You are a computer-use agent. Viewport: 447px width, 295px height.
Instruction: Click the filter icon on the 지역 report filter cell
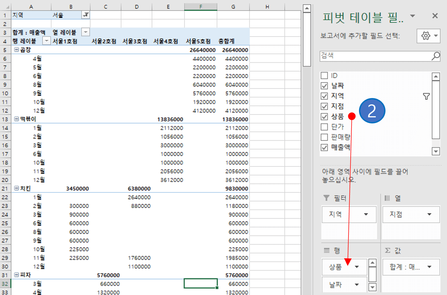[86, 15]
